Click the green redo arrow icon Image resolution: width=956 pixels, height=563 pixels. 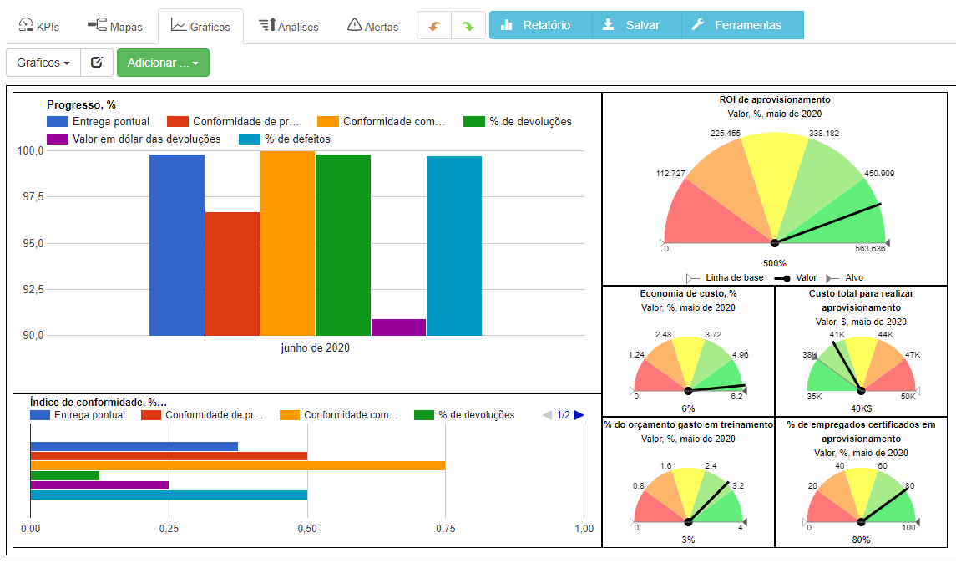point(468,26)
